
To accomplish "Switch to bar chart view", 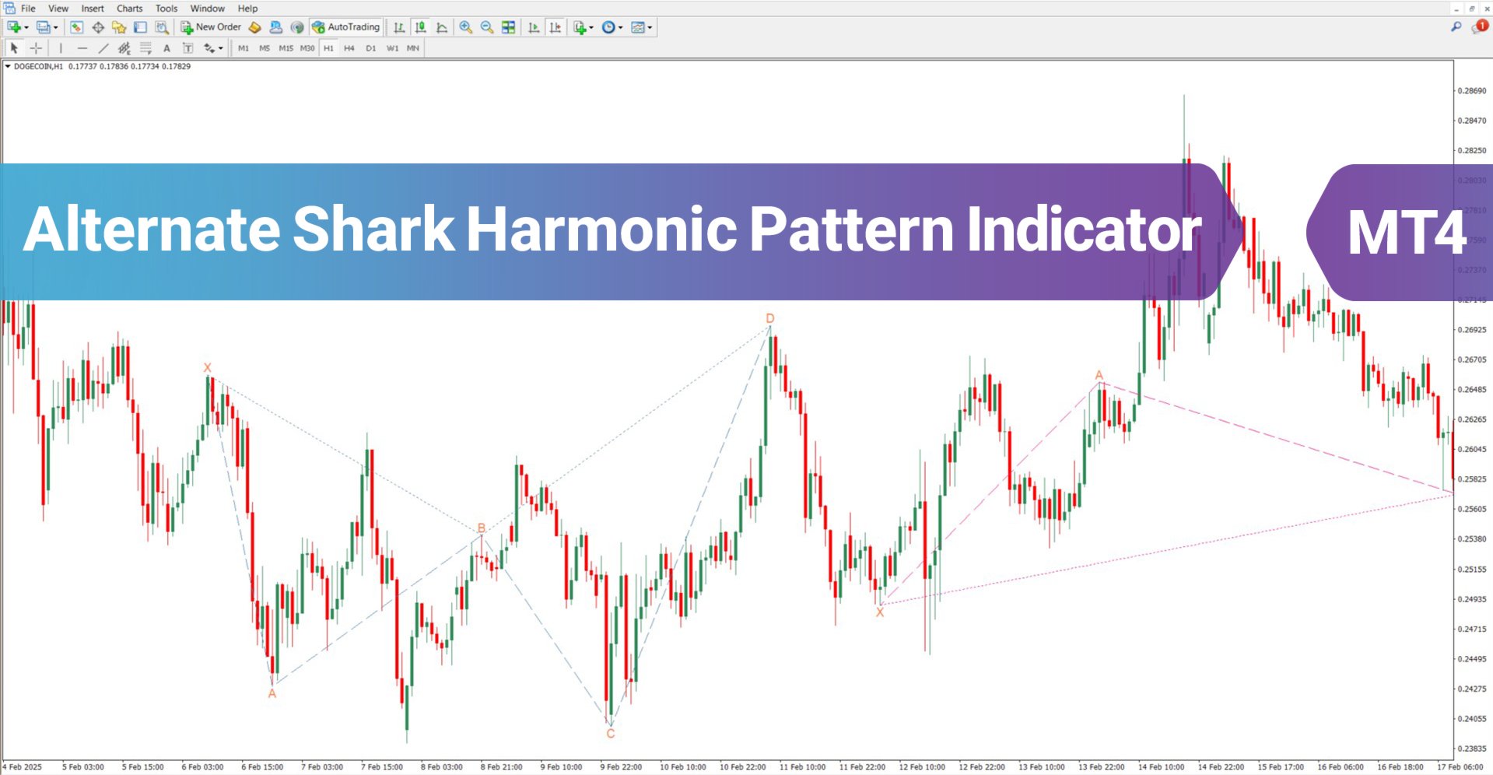I will [399, 27].
